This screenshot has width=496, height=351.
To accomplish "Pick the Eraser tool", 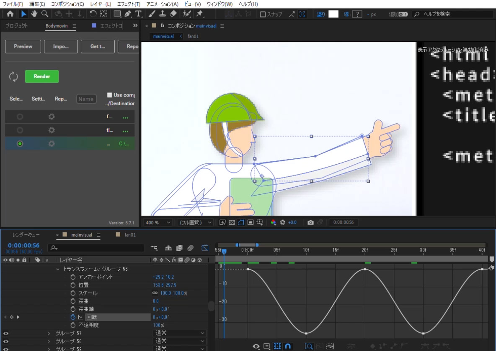I will (174, 14).
